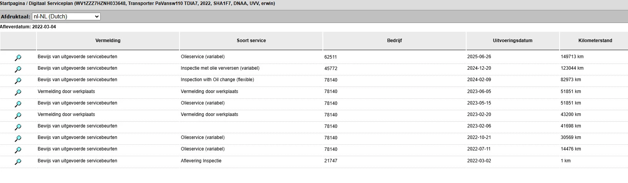Screen dimensions: 628x183
Task: Click the company number 62511 cell
Action: coord(331,57)
